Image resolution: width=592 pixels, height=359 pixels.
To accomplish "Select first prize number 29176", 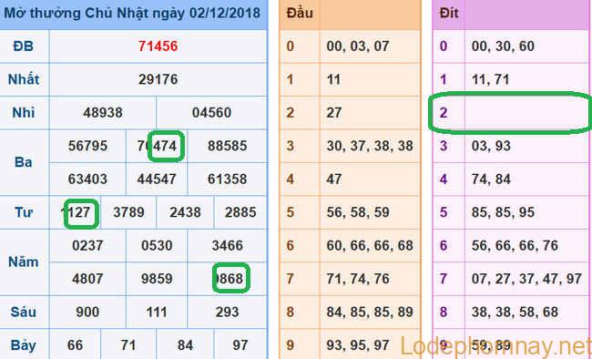I will tap(158, 79).
